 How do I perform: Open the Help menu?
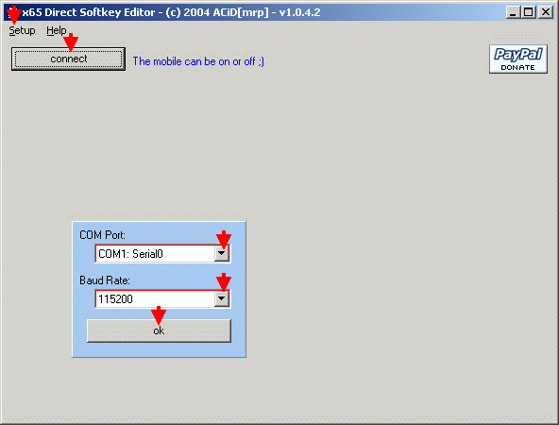pos(57,30)
